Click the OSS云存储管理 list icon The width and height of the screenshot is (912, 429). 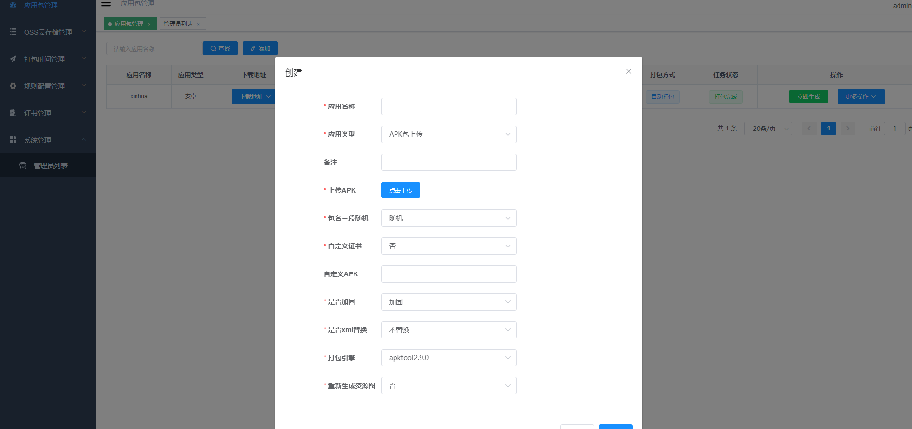pyautogui.click(x=13, y=32)
